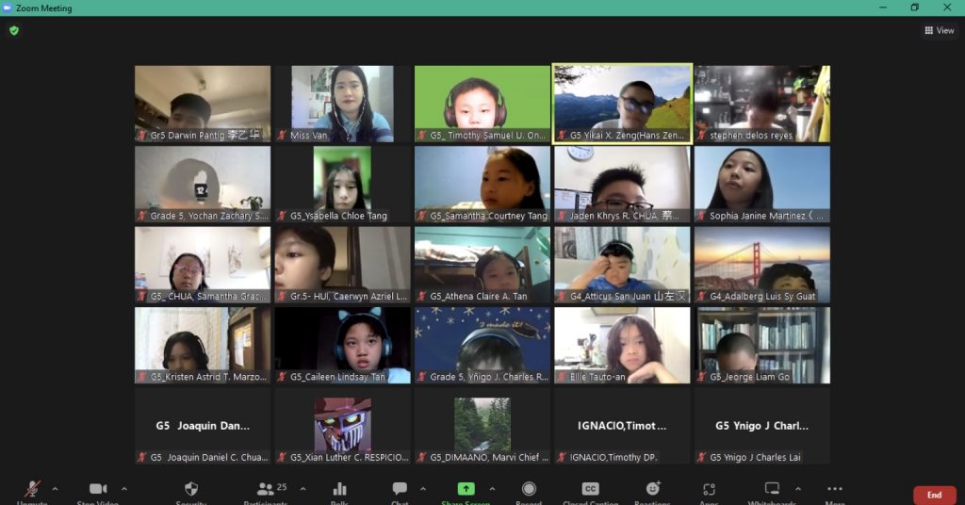This screenshot has width=965, height=505.
Task: Click muted mic icon on G5_Caileen Lindsay Tan
Action: coord(282,377)
